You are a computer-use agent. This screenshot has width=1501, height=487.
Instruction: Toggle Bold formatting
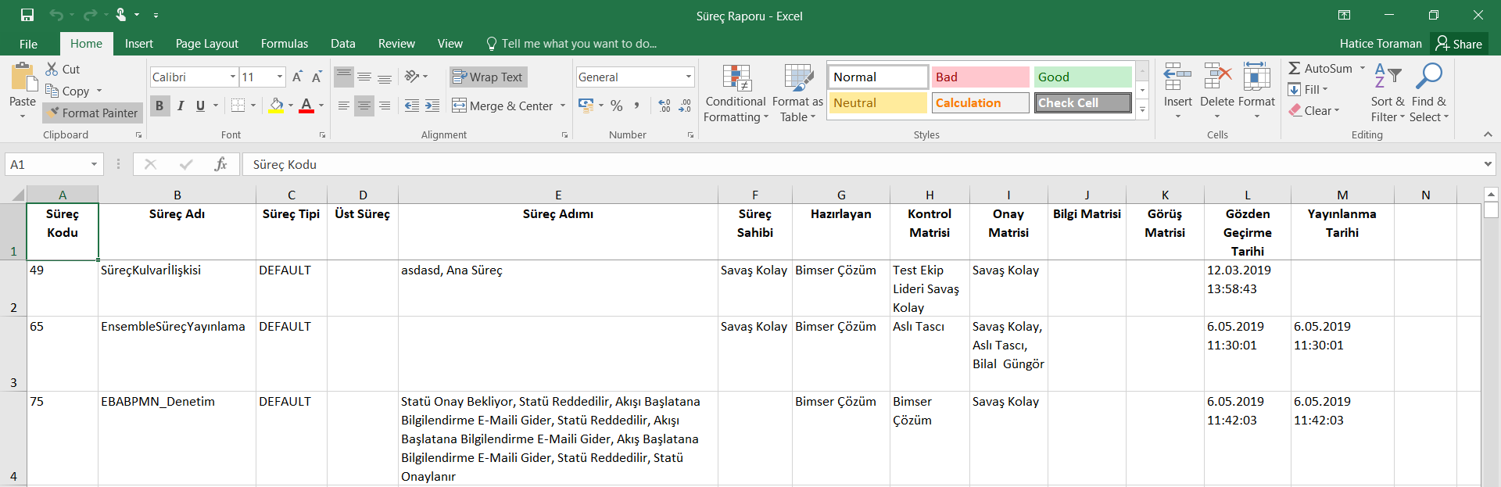click(x=159, y=106)
